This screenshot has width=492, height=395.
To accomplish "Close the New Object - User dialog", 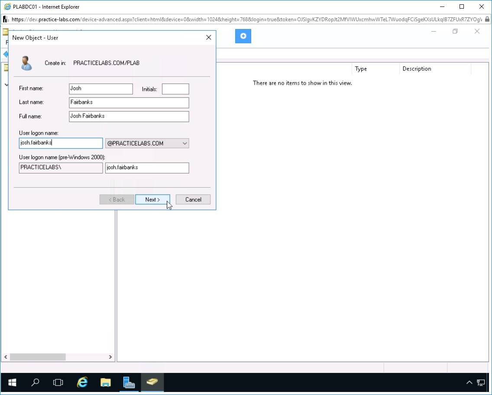I will (x=209, y=38).
